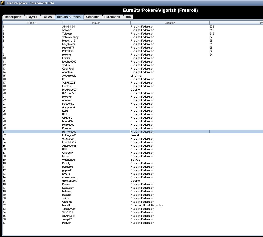Open the Description tab
This screenshot has width=263, height=237.
(x=13, y=17)
